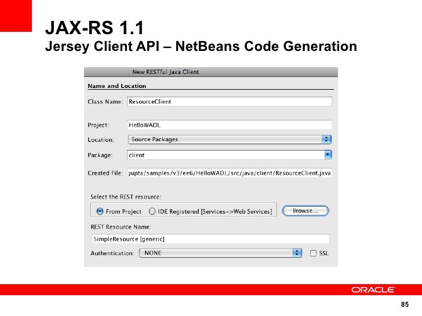Screen dimensions: 422x316
Task: Expand the Package combo box arrow
Action: point(328,155)
